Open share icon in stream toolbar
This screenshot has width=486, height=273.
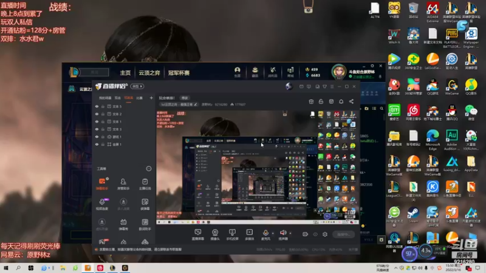click(x=351, y=101)
